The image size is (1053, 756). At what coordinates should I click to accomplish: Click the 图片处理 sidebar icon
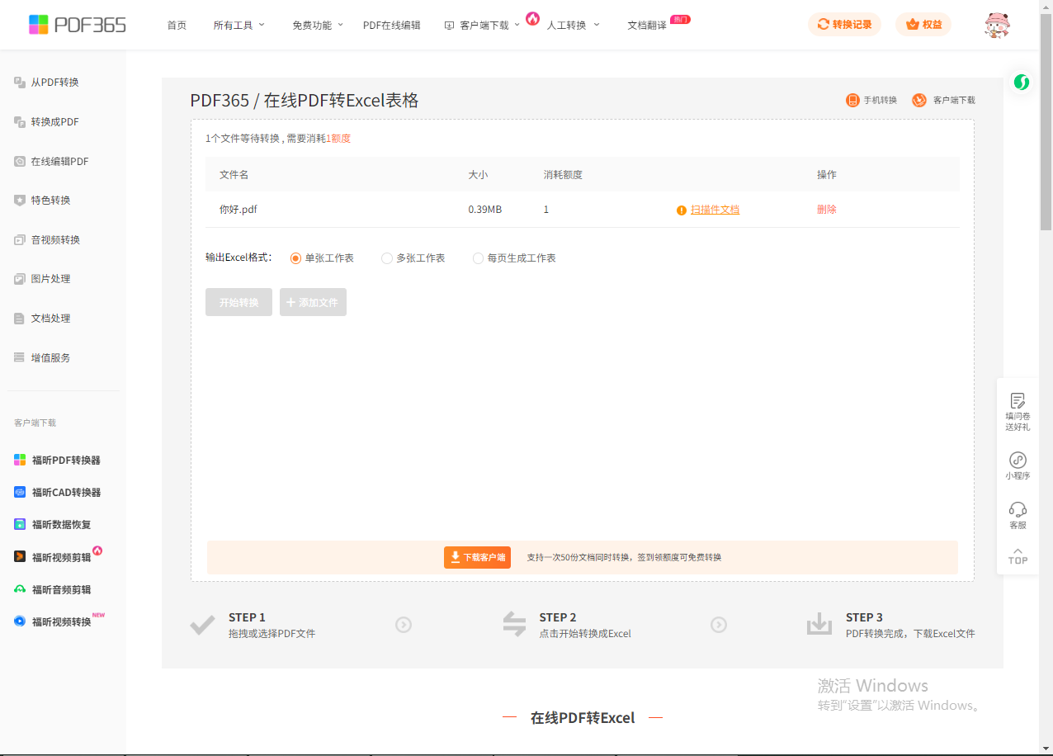(20, 279)
